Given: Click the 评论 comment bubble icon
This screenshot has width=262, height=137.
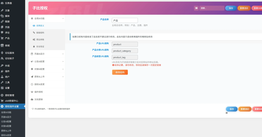Looking at the screenshot, I should [x=2, y=33].
